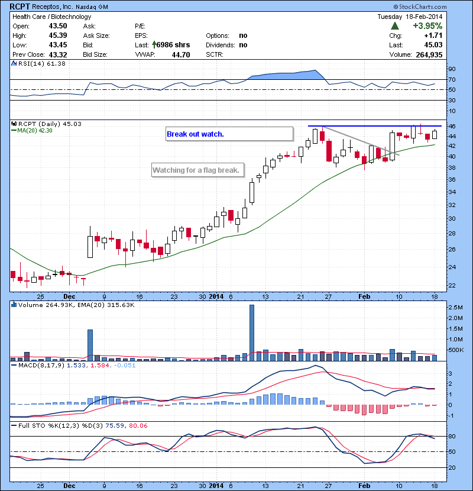Click the December volume spike bar near 1.5M
The width and height of the screenshot is (473, 491).
click(90, 345)
